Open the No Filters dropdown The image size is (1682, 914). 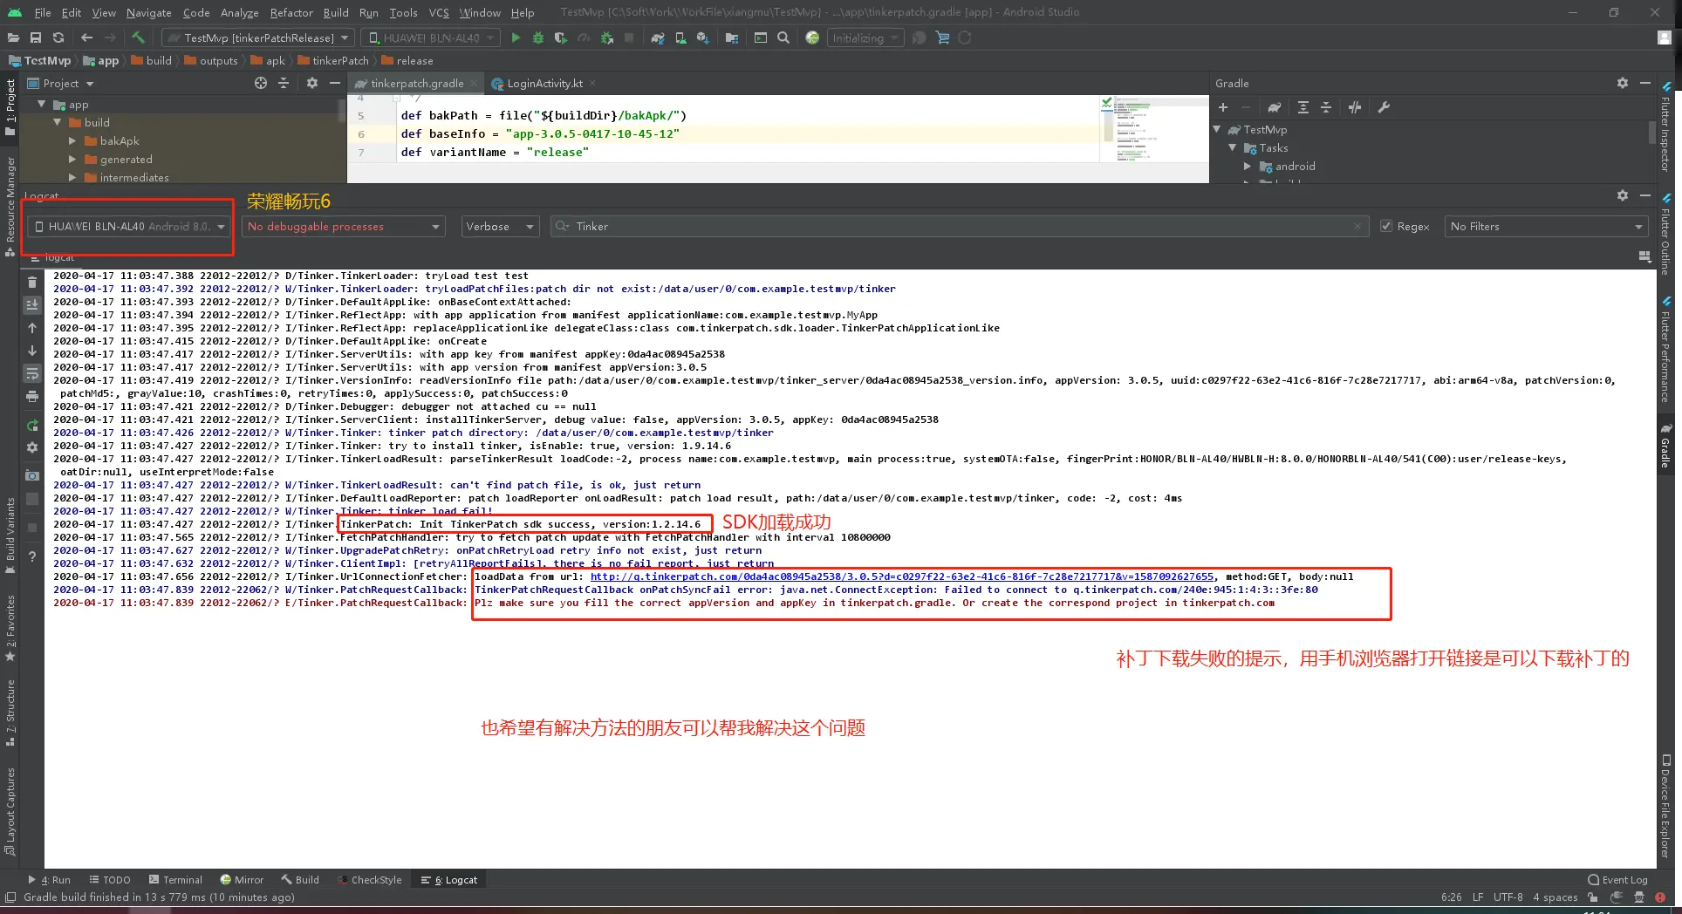click(1546, 227)
